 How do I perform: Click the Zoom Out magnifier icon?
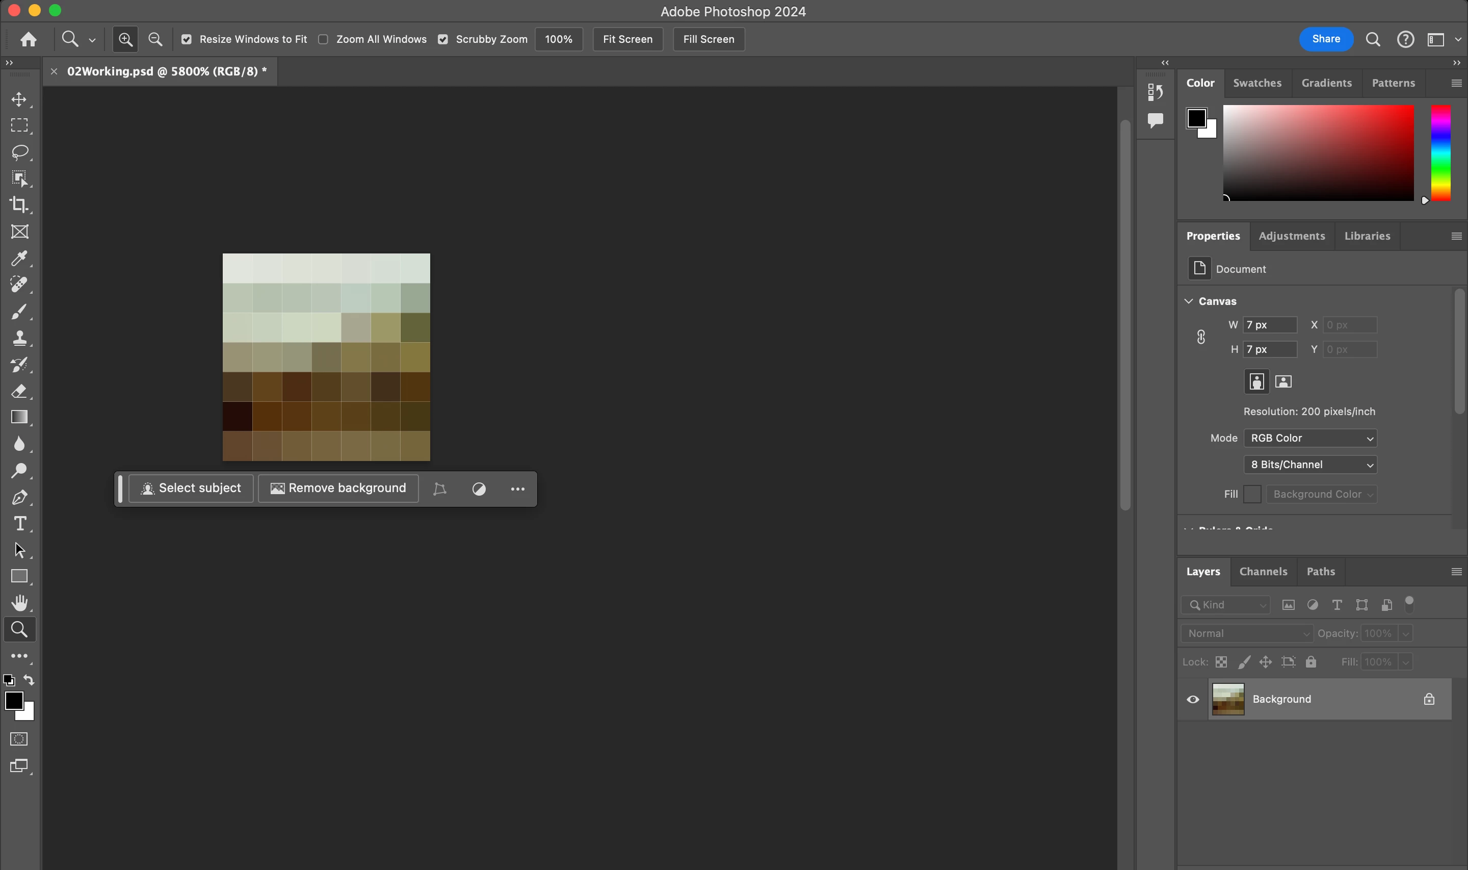pos(155,39)
